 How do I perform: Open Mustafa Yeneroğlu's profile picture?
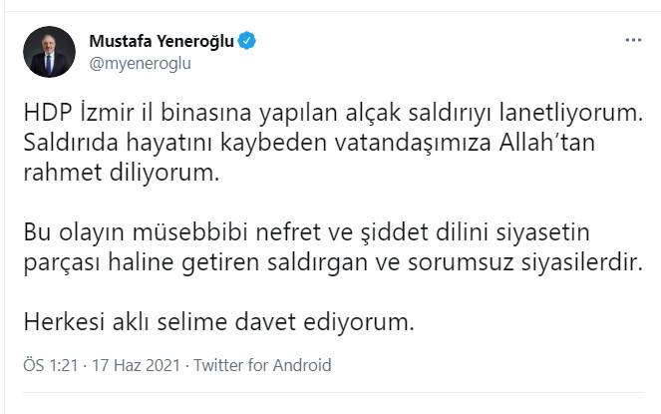48,52
